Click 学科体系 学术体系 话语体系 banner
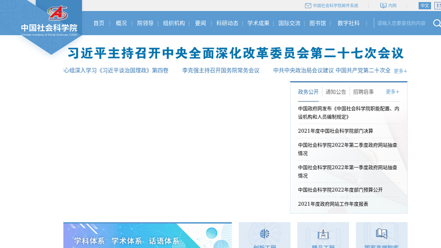This screenshot has height=248, width=441. point(148,235)
